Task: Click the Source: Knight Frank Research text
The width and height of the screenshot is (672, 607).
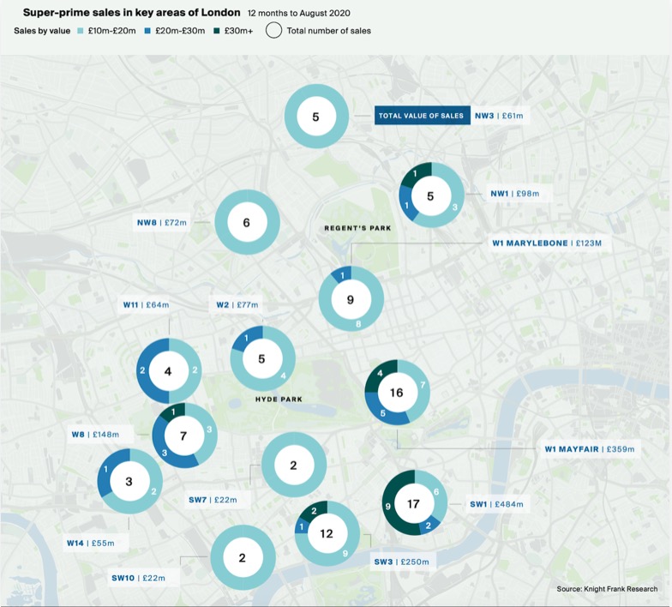Action: coord(607,589)
